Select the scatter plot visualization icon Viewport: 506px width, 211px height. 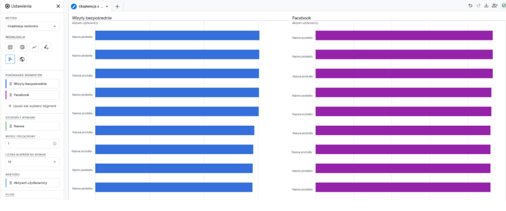click(46, 47)
